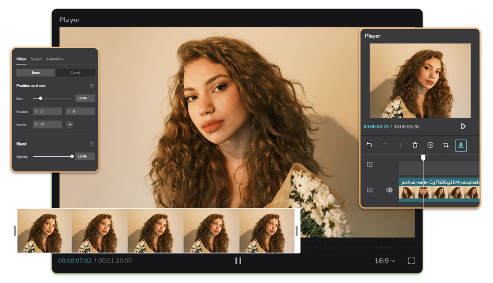Click the Rotate dial knob
The width and height of the screenshot is (493, 283).
[x=70, y=125]
